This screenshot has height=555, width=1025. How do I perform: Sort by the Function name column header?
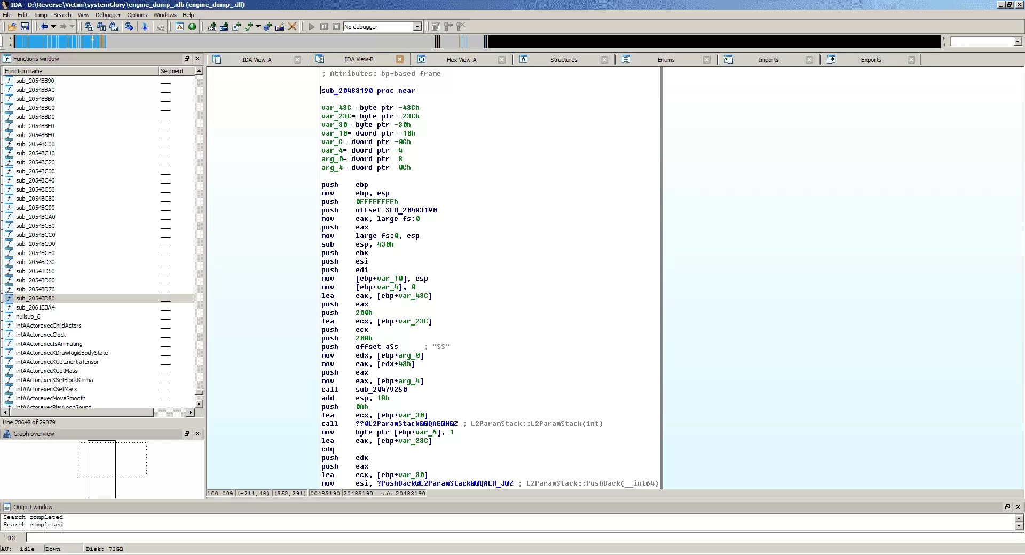(80, 71)
